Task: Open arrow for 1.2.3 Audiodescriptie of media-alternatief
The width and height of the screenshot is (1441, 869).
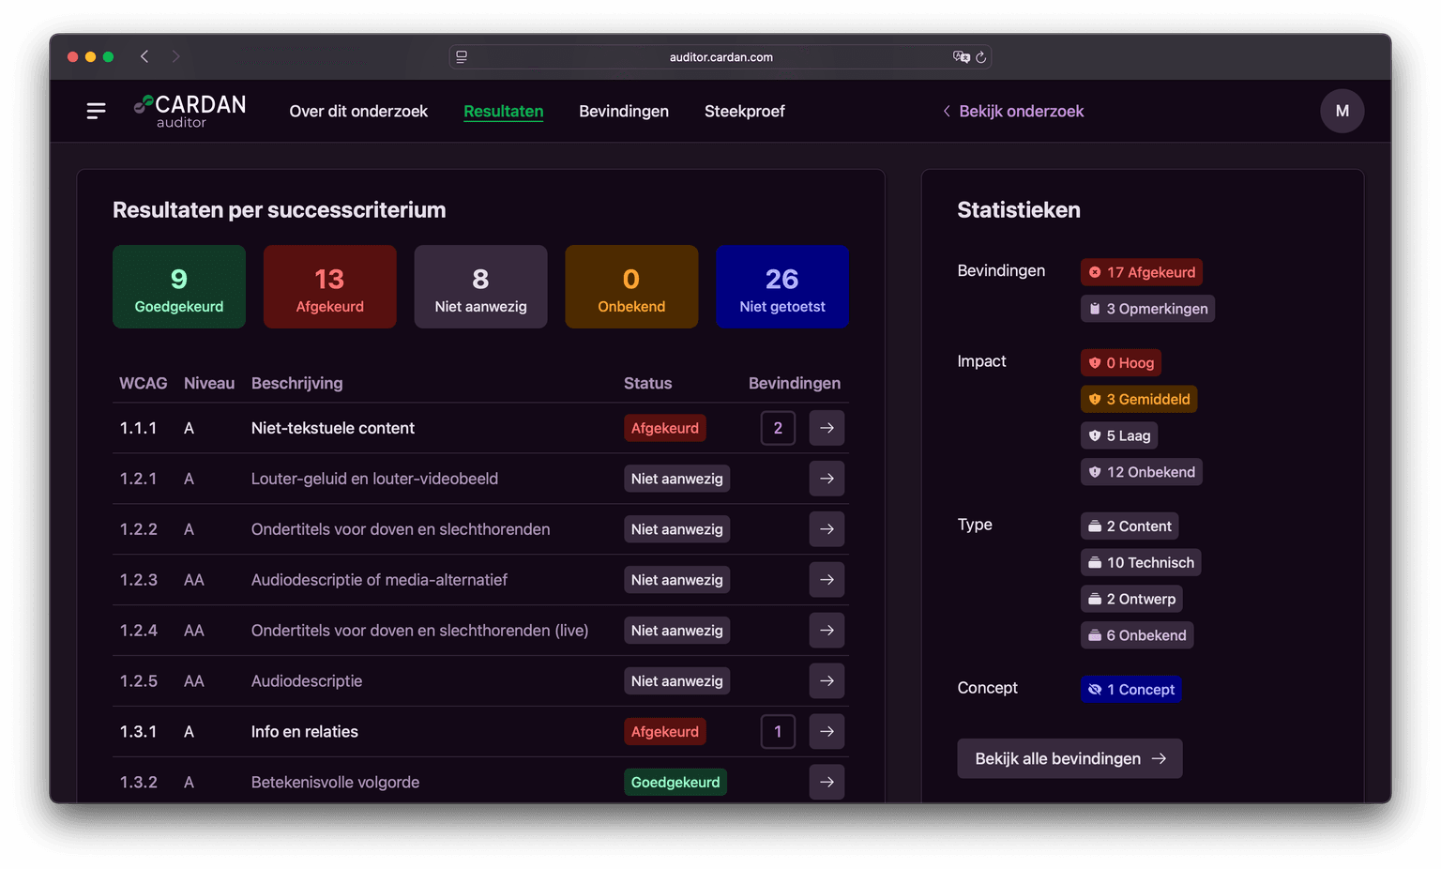Action: tap(827, 580)
